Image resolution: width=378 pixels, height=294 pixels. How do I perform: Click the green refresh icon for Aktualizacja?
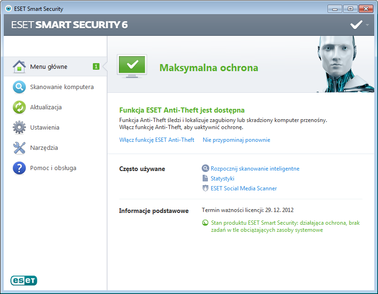pos(19,107)
